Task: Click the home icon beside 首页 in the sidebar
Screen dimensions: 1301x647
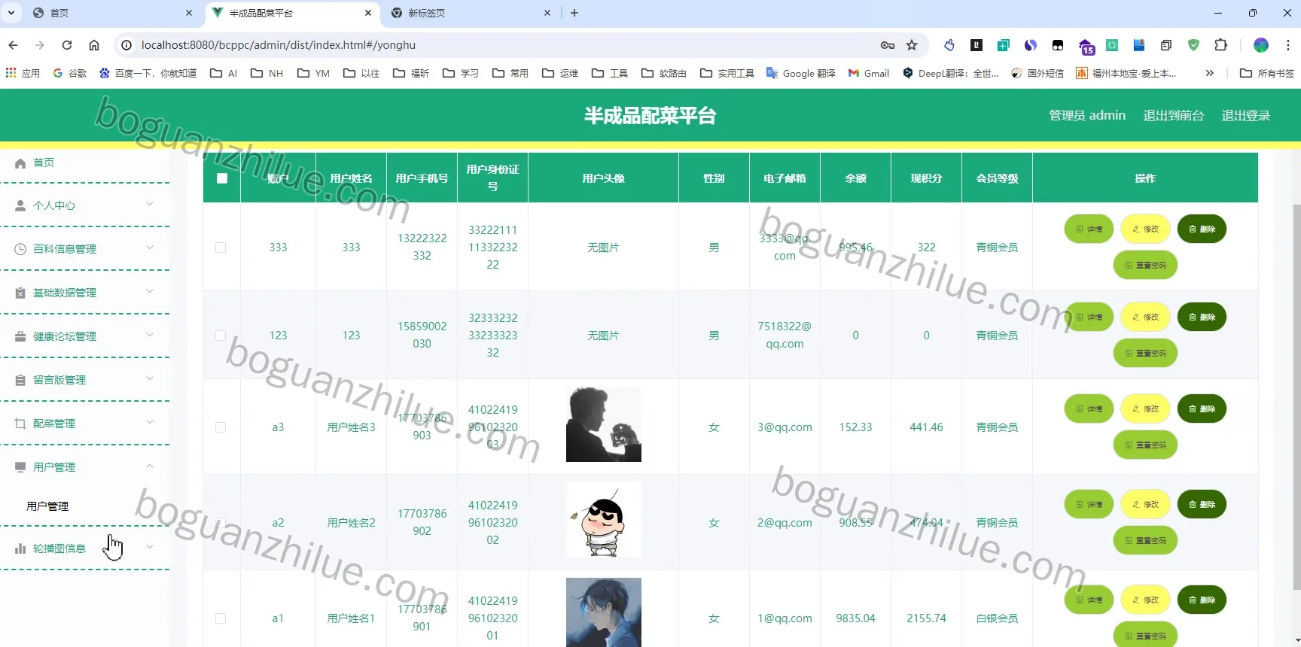Action: point(20,163)
